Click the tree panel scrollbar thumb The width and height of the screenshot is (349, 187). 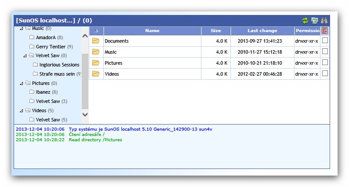coord(85,81)
